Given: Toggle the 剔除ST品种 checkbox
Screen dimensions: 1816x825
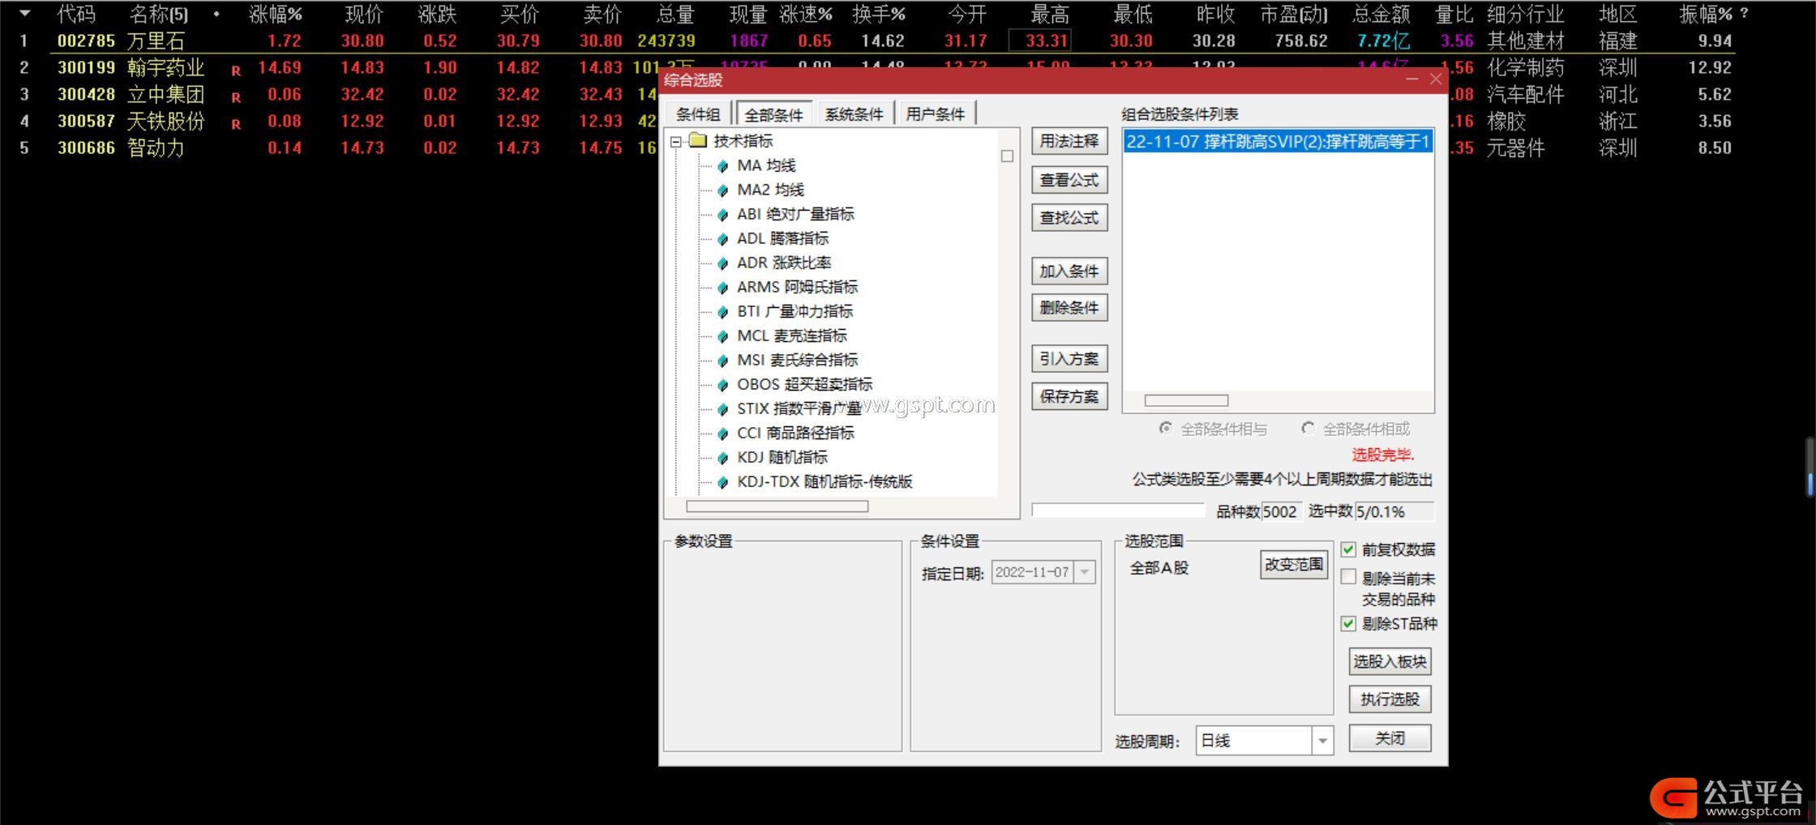Looking at the screenshot, I should [1348, 623].
